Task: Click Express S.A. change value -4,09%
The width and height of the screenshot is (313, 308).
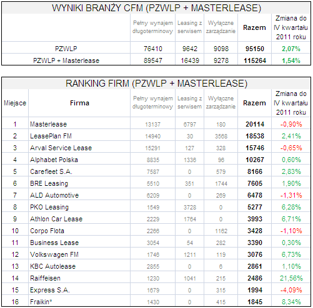Action: click(291, 290)
